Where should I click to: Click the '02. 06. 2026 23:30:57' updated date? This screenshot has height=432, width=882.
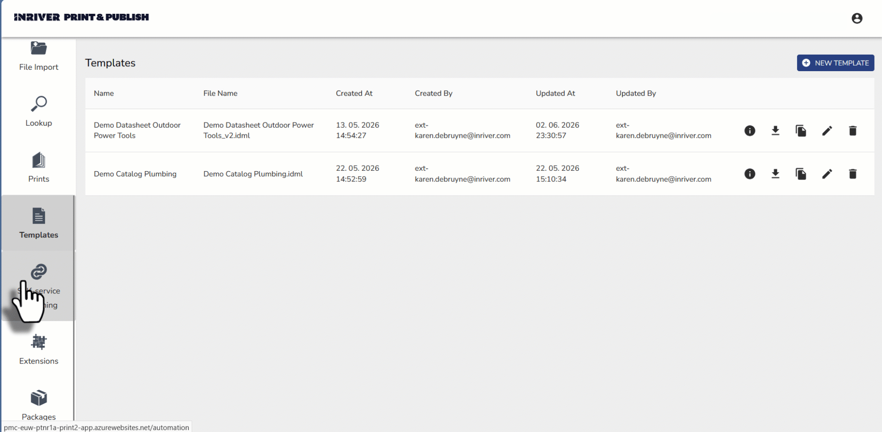pyautogui.click(x=557, y=130)
